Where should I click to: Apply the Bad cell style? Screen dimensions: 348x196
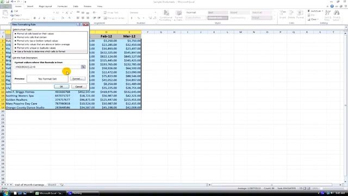coord(217,13)
